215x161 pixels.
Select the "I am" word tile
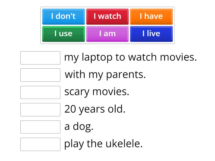(107, 34)
